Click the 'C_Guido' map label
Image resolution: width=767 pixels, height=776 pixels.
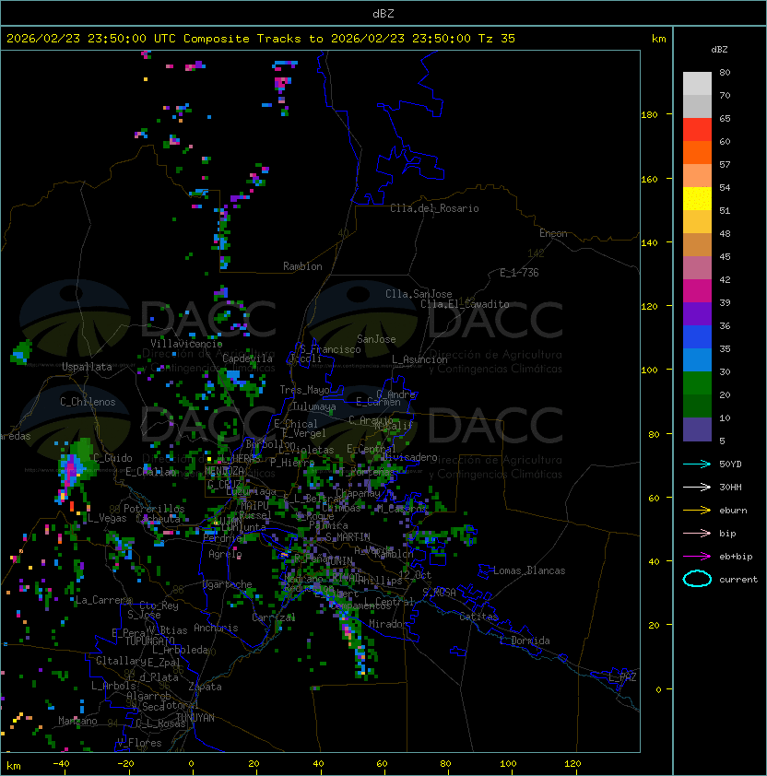click(x=112, y=458)
